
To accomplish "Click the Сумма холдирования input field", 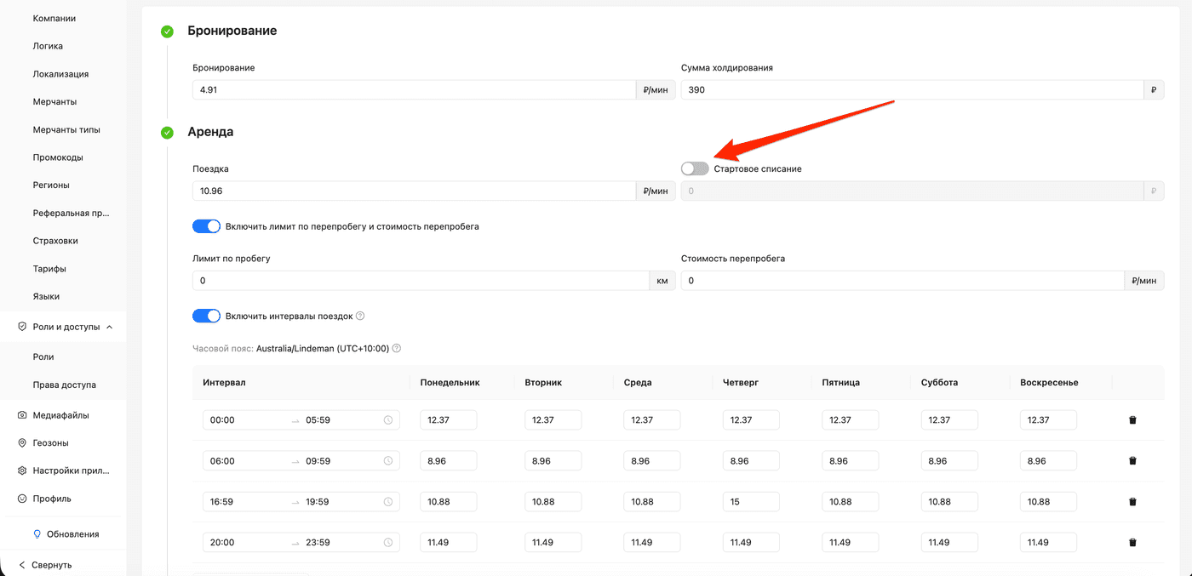I will 911,89.
